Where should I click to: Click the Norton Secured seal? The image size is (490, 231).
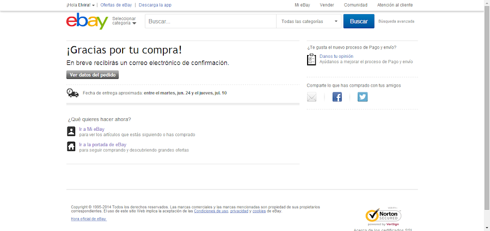(383, 216)
